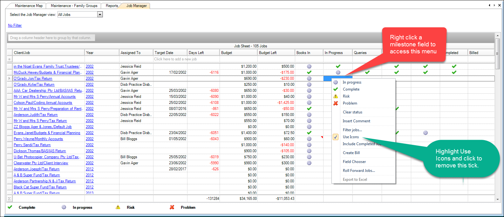Open Colson, Paul/Coding Annual Accounts job link
The height and width of the screenshot is (217, 504).
[x=43, y=103]
